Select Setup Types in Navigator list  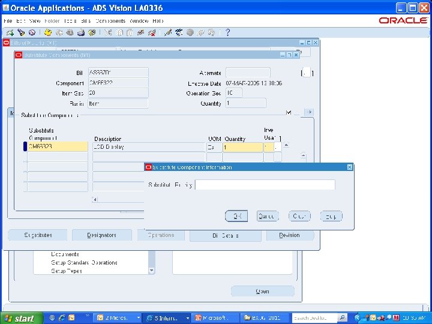67,271
